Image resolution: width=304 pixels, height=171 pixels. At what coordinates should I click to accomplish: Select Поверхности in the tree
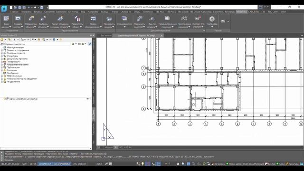[13, 62]
